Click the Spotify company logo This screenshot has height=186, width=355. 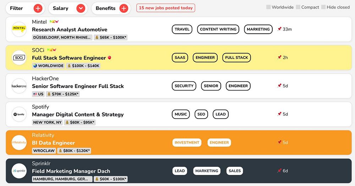tap(19, 114)
